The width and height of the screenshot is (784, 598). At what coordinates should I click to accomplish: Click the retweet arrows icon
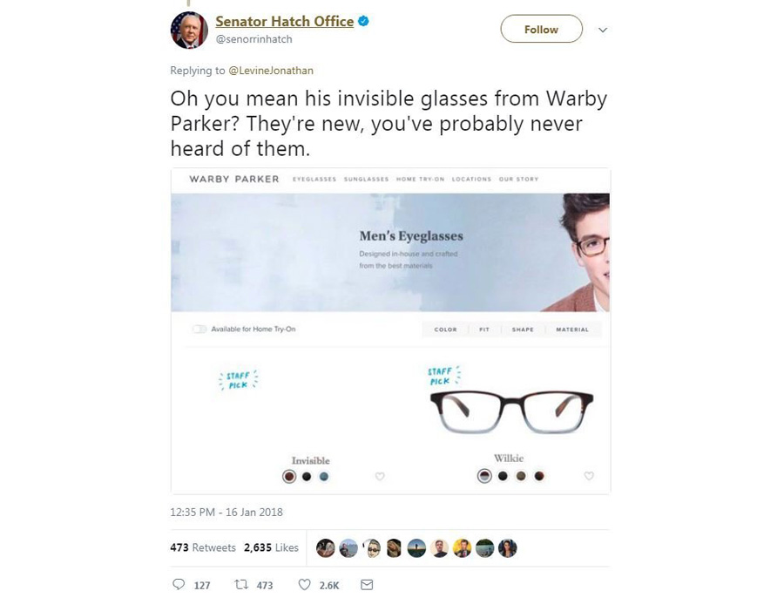[241, 584]
